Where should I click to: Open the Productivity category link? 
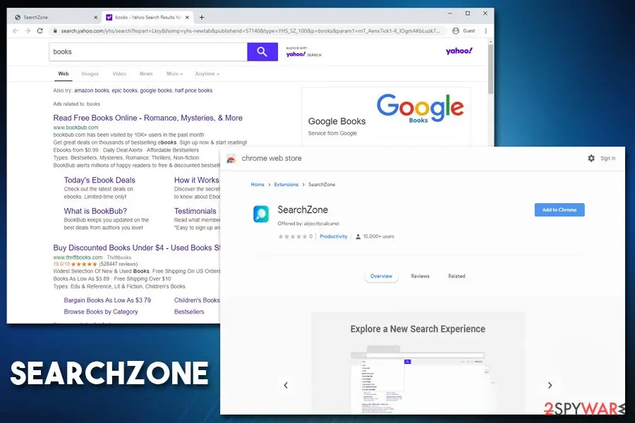click(x=333, y=236)
